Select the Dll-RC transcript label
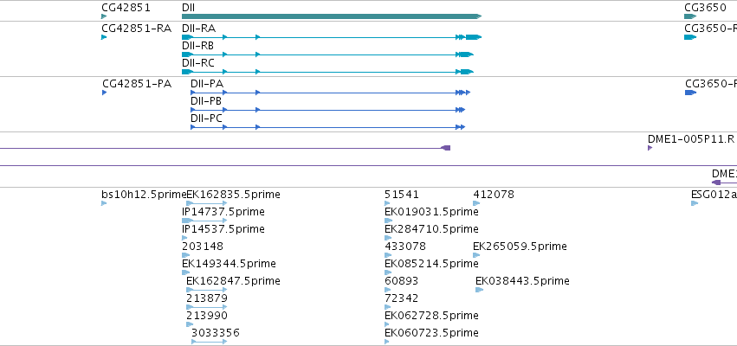This screenshot has width=737, height=346. [198, 63]
